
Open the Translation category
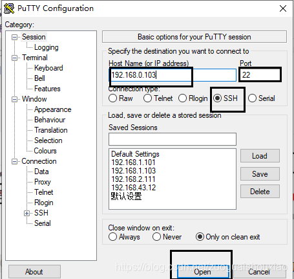pyautogui.click(x=51, y=130)
